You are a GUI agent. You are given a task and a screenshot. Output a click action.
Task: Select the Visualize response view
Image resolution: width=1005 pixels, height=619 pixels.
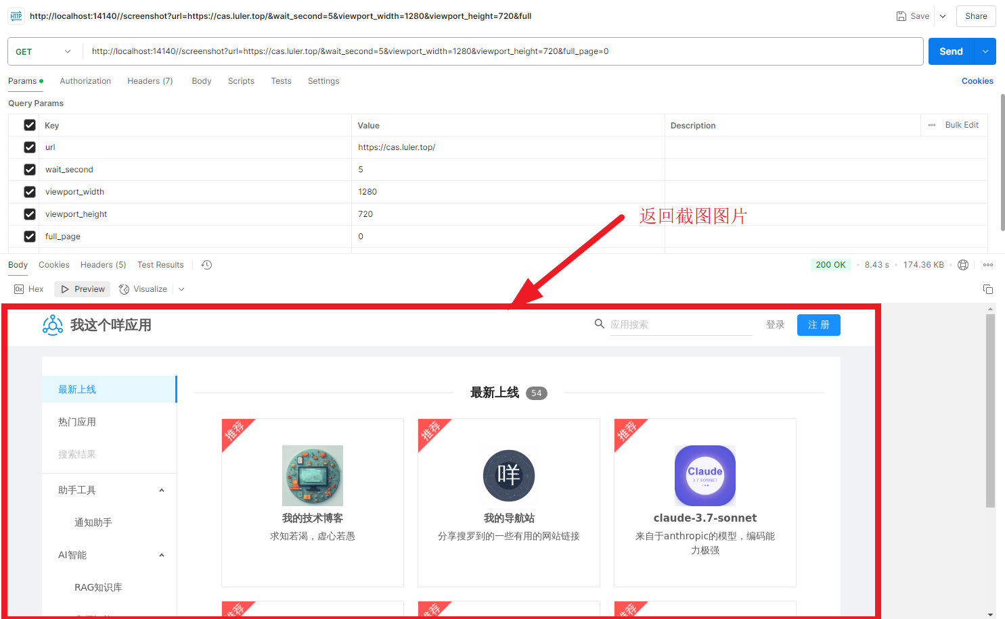point(143,289)
